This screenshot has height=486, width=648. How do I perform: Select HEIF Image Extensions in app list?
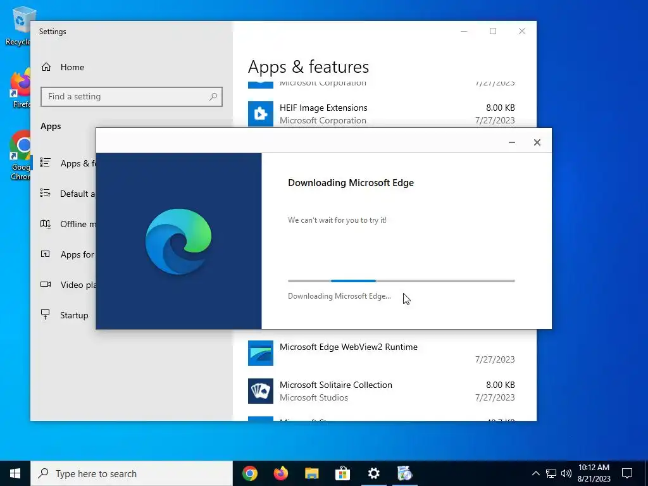382,114
